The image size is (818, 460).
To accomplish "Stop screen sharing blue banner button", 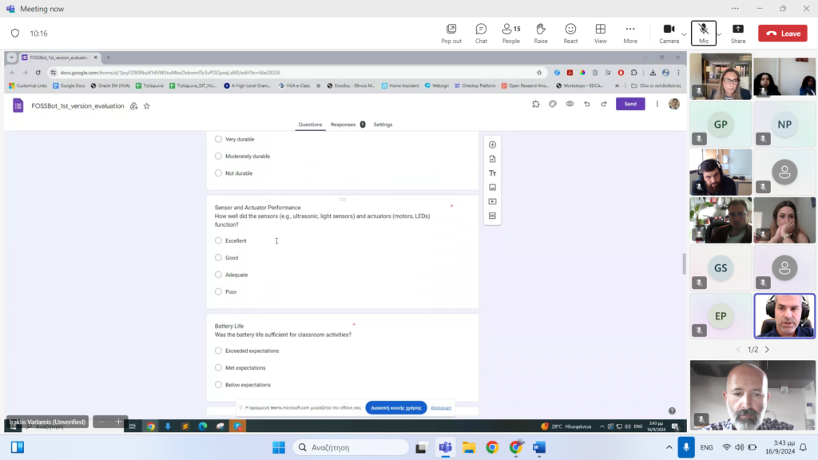I will [396, 408].
